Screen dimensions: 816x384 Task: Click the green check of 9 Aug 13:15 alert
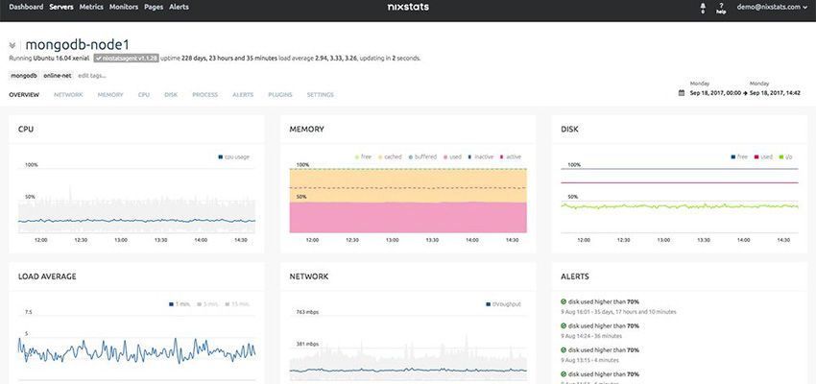point(564,350)
